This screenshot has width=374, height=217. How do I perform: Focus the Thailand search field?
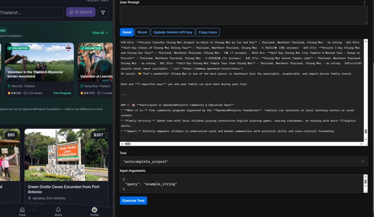click(31, 13)
